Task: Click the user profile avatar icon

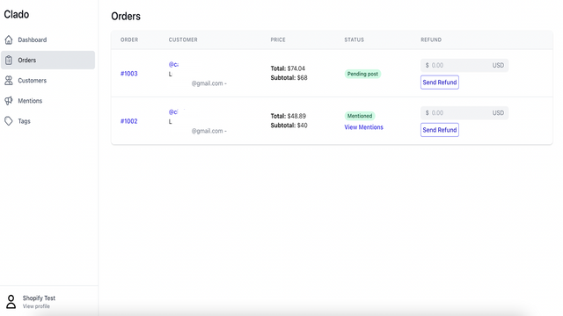Action: pyautogui.click(x=11, y=302)
